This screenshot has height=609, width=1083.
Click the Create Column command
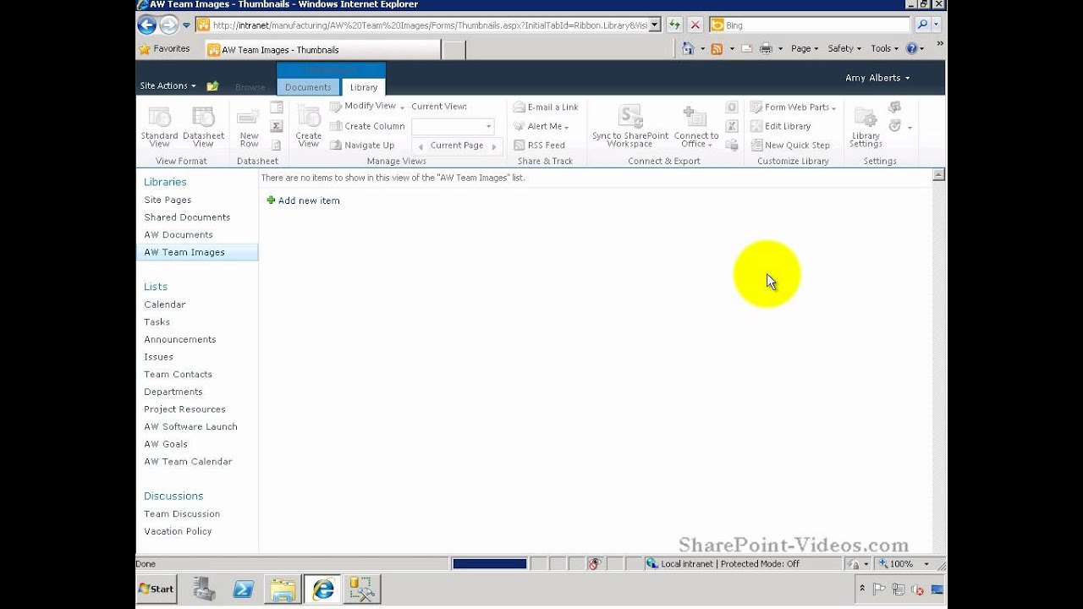(x=367, y=126)
